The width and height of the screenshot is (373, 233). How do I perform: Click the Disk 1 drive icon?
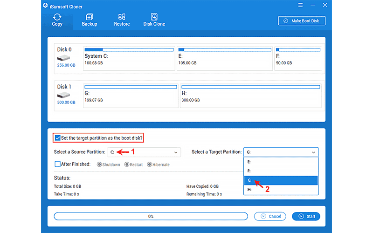[63, 95]
